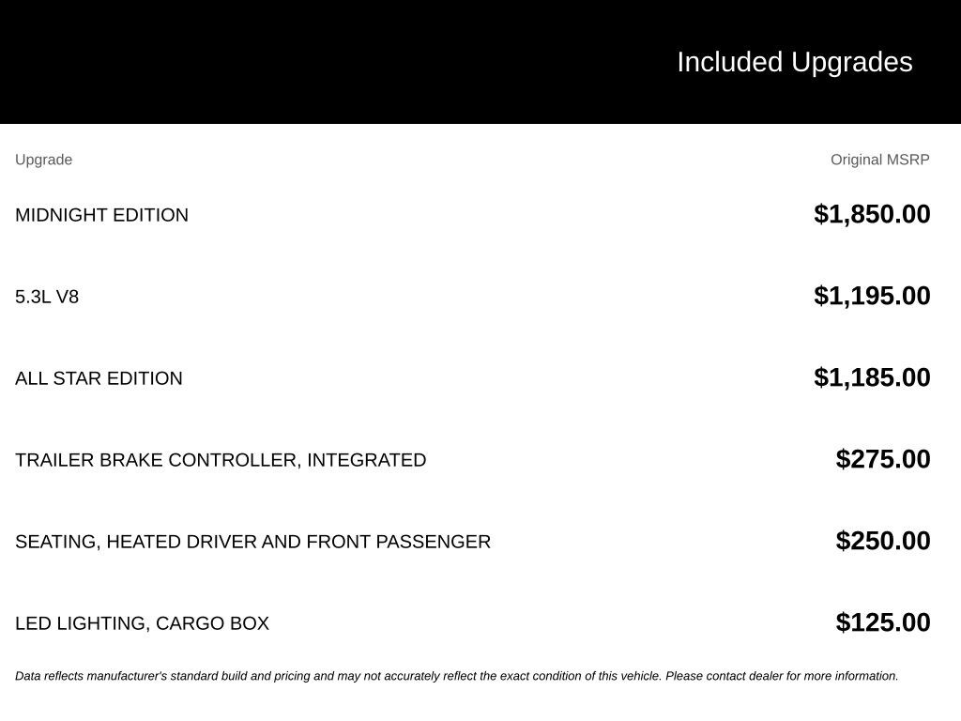Select SEATING, HEATED DRIVER AND FRONT PASSENGER
The width and height of the screenshot is (961, 721).
(253, 542)
